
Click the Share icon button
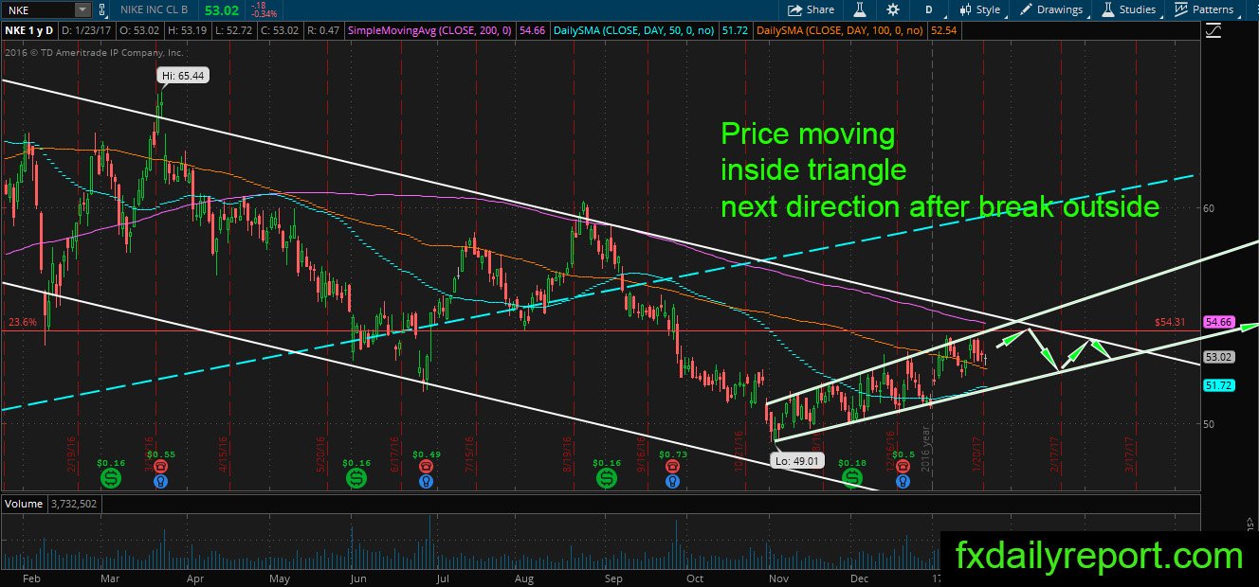pyautogui.click(x=812, y=9)
